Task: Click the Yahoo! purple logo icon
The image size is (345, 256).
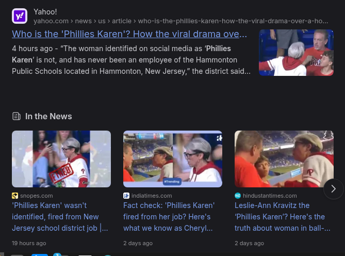Action: 20,16
